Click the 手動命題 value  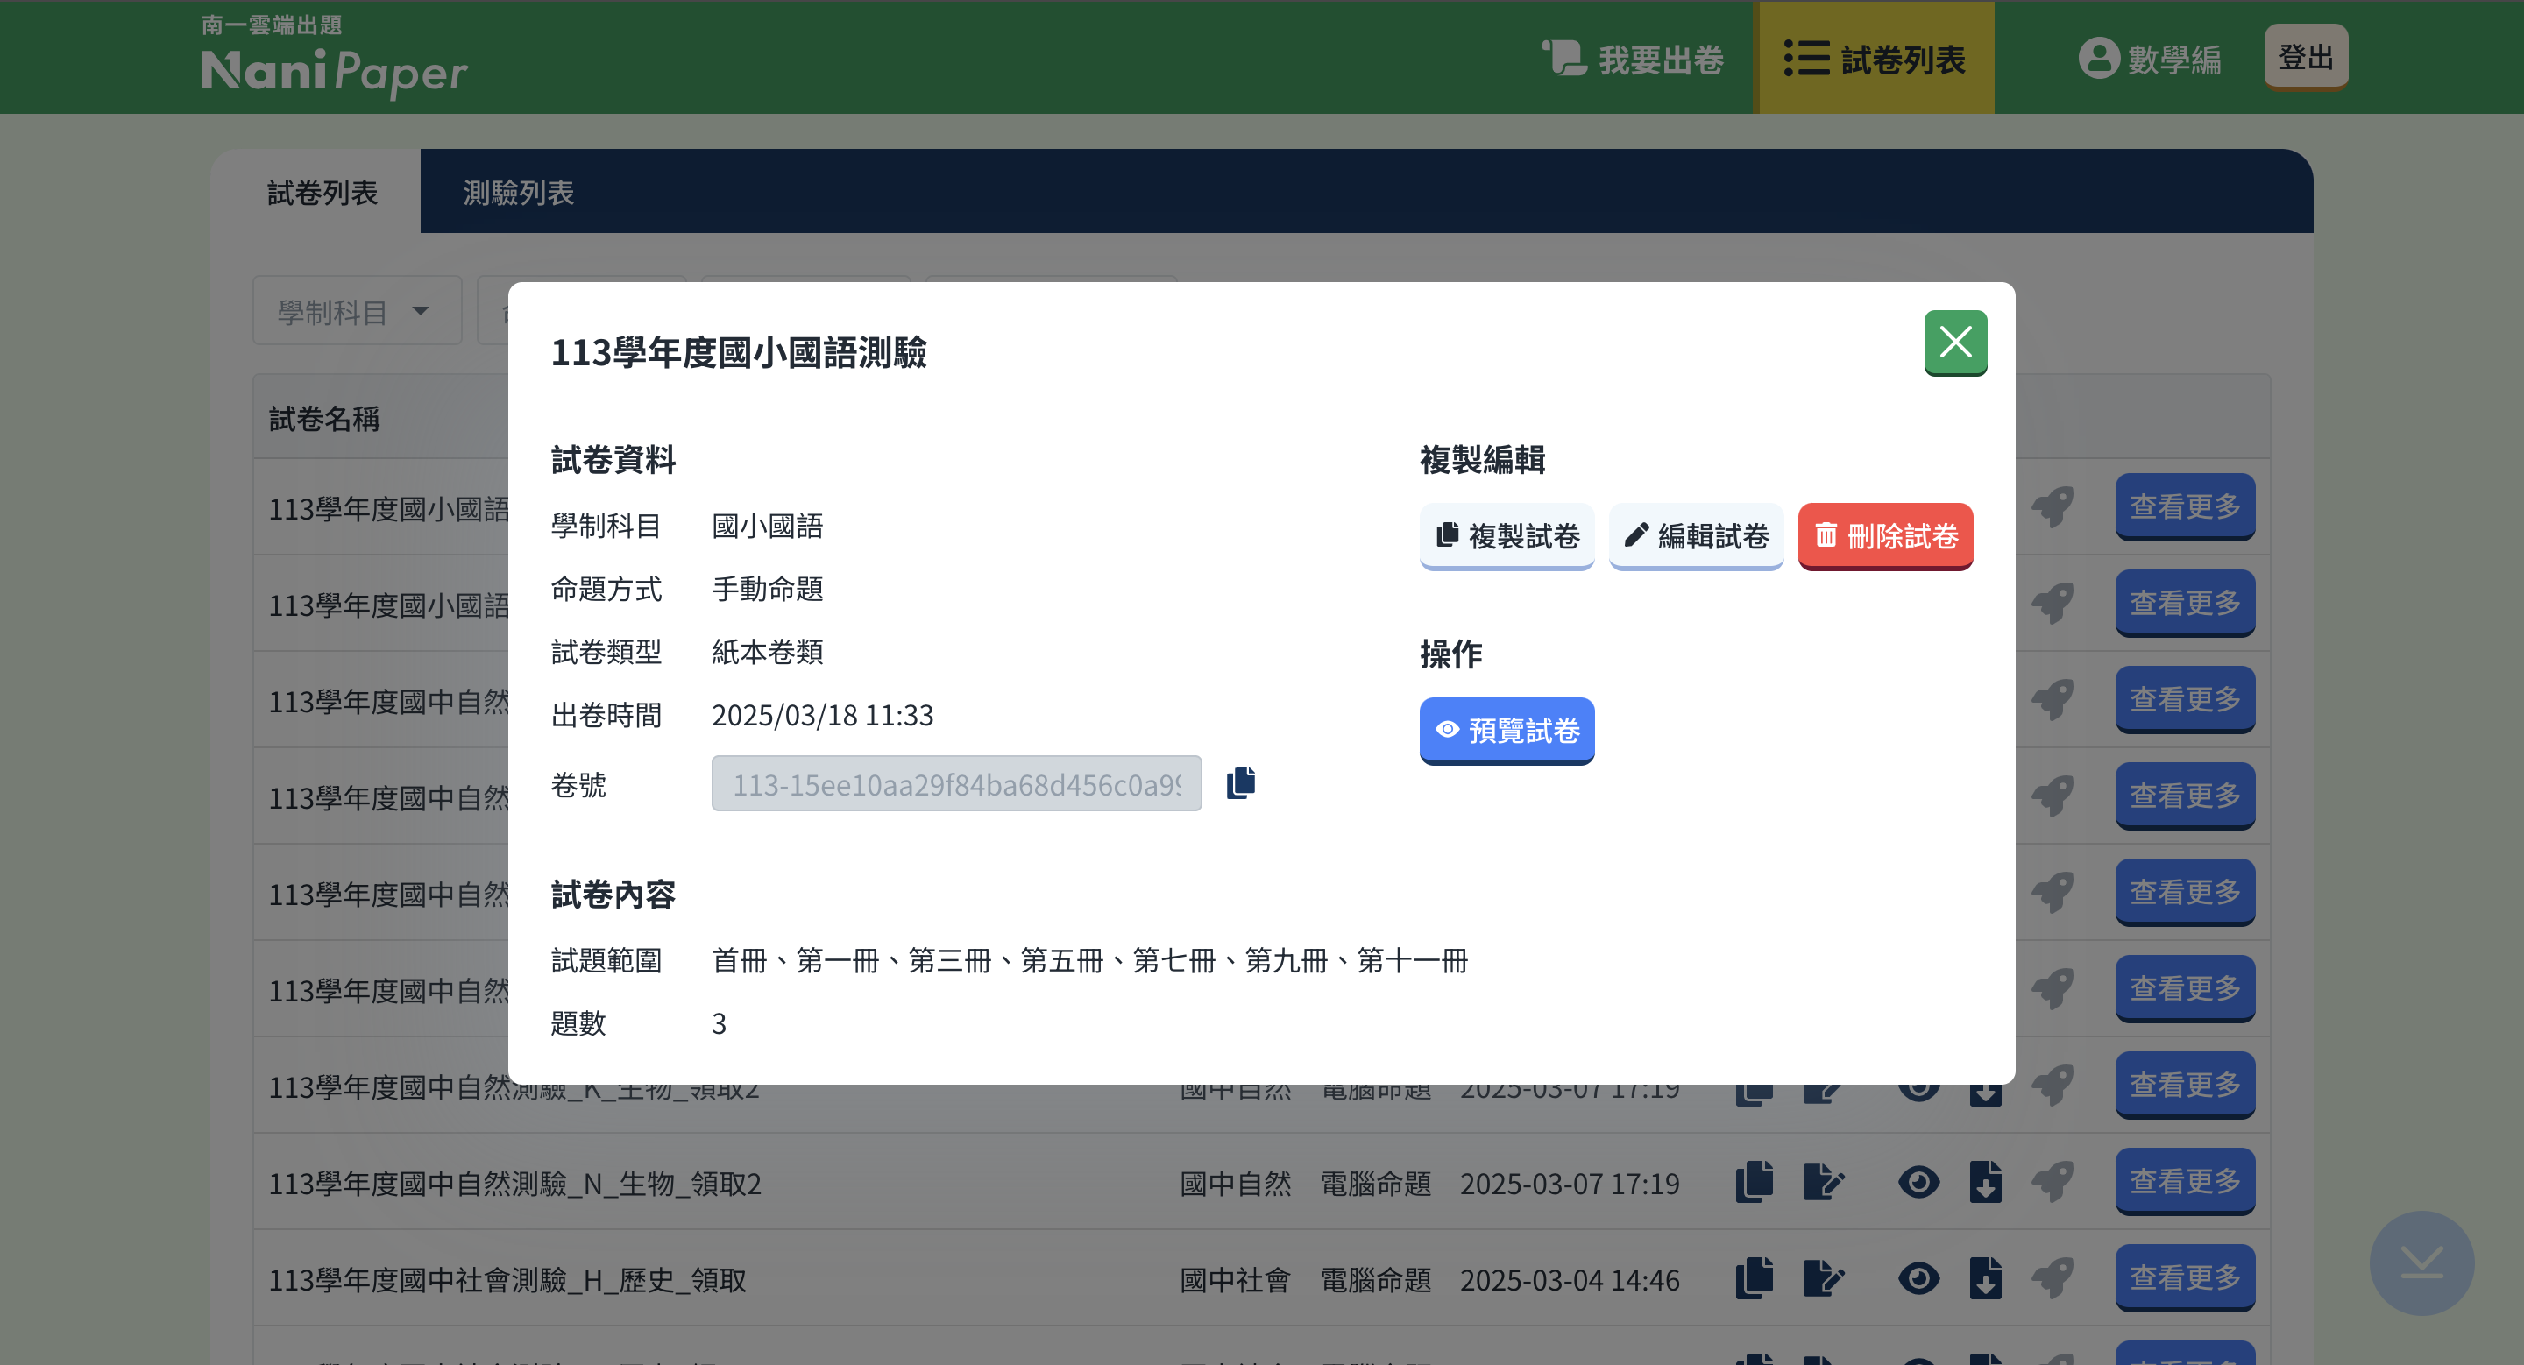767,589
